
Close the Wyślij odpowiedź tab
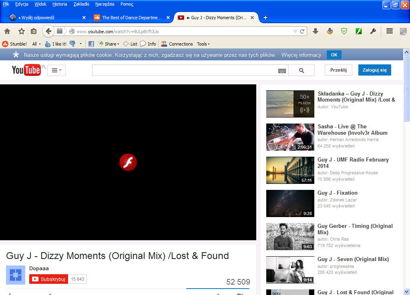84,18
